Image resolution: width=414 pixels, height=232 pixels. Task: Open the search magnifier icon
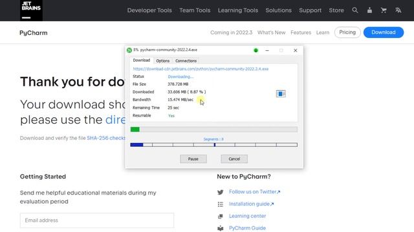(355, 10)
